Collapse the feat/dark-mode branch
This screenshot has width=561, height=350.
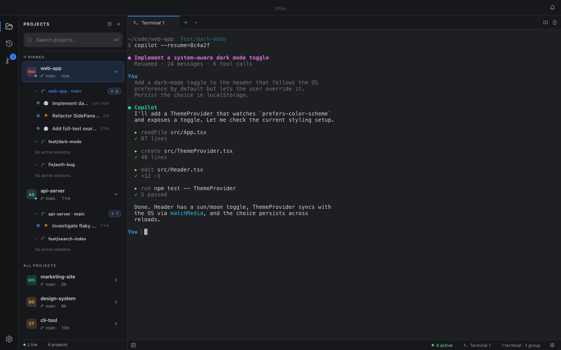35,142
